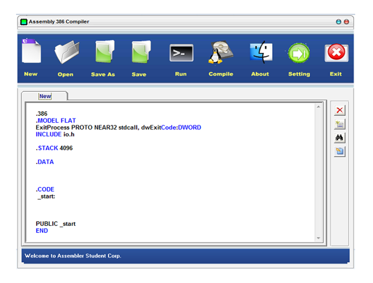Screen dimensions: 373x283
Task: Click the red close window button
Action: (x=347, y=22)
